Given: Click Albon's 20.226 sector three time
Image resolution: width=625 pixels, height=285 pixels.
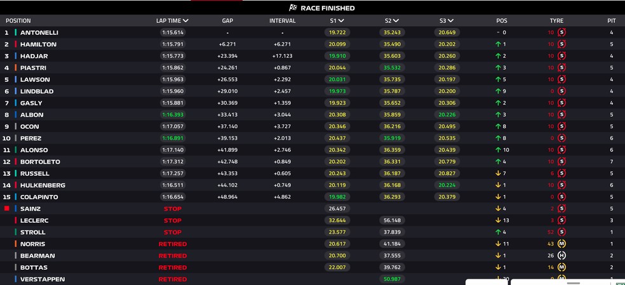Looking at the screenshot, I should click(447, 115).
